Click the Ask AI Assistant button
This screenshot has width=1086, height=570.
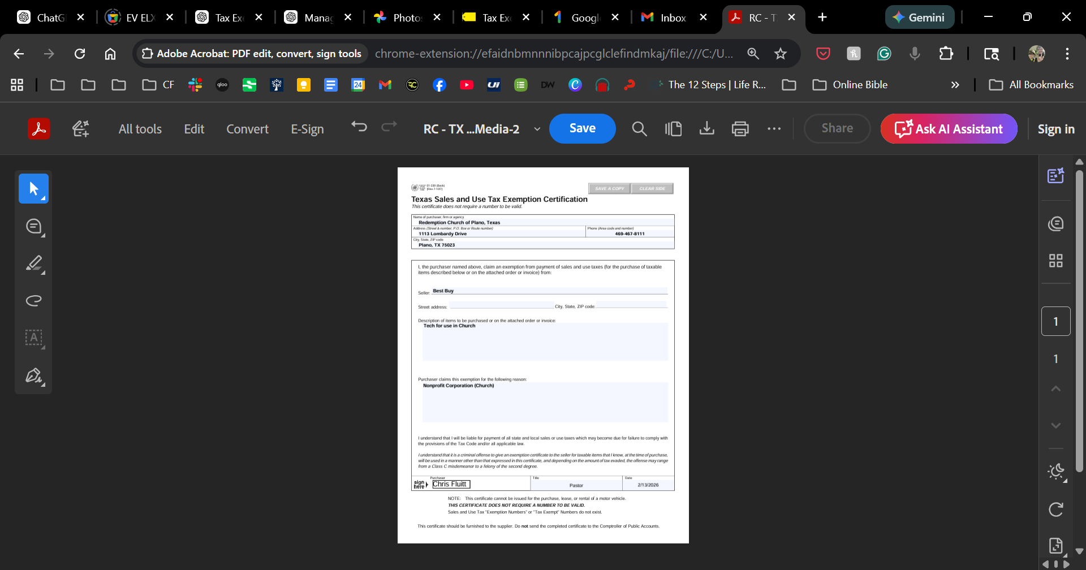coord(949,129)
